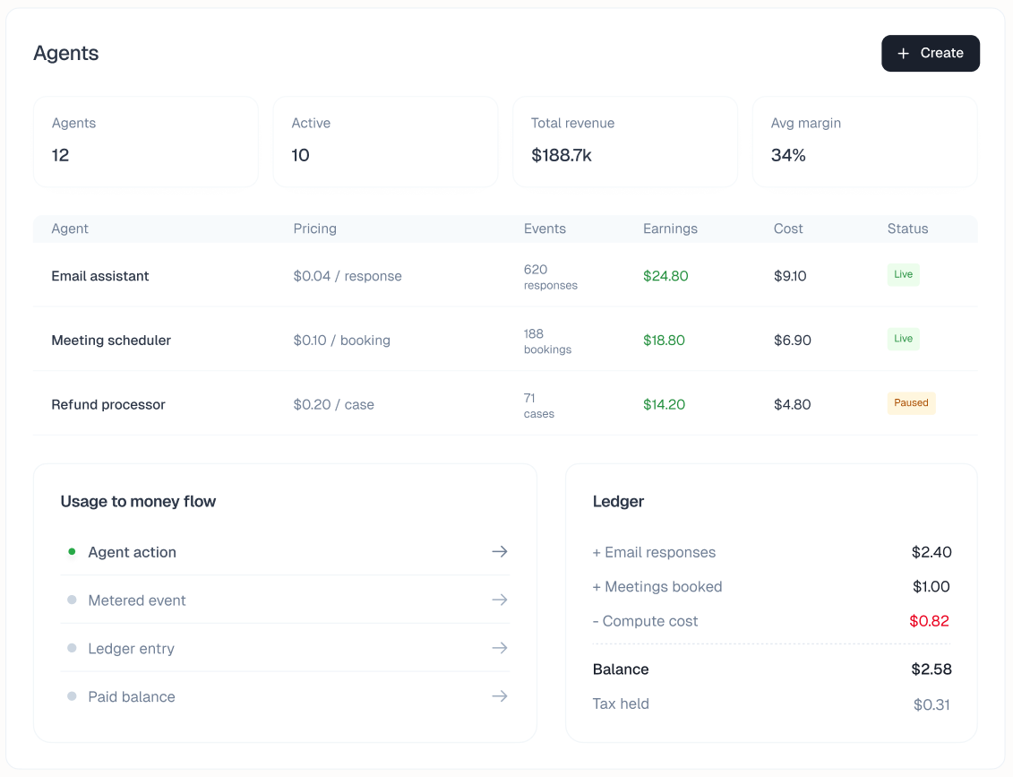
Task: Click the arrow next to Ledger entry
Action: point(499,647)
